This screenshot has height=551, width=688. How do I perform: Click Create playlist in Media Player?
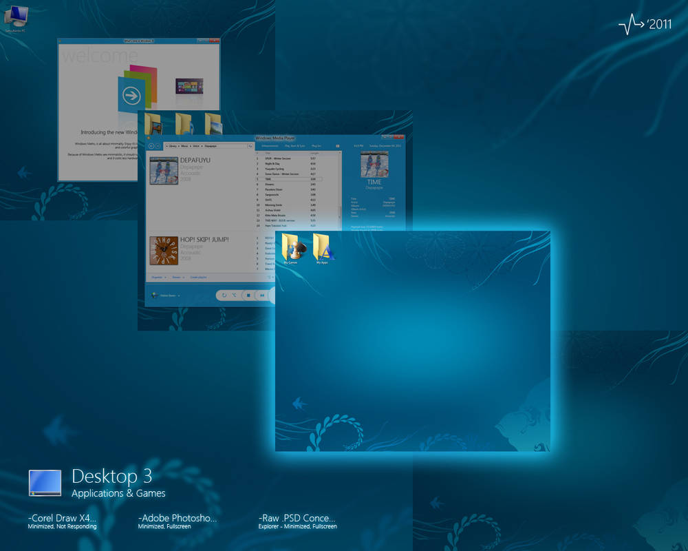pyautogui.click(x=198, y=278)
